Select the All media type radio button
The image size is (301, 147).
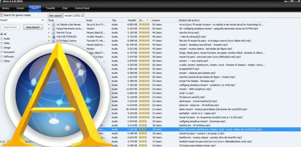pyautogui.click(x=2, y=34)
